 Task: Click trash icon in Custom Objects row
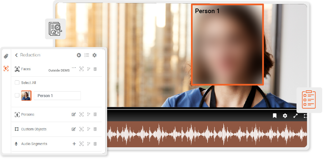click(x=95, y=129)
